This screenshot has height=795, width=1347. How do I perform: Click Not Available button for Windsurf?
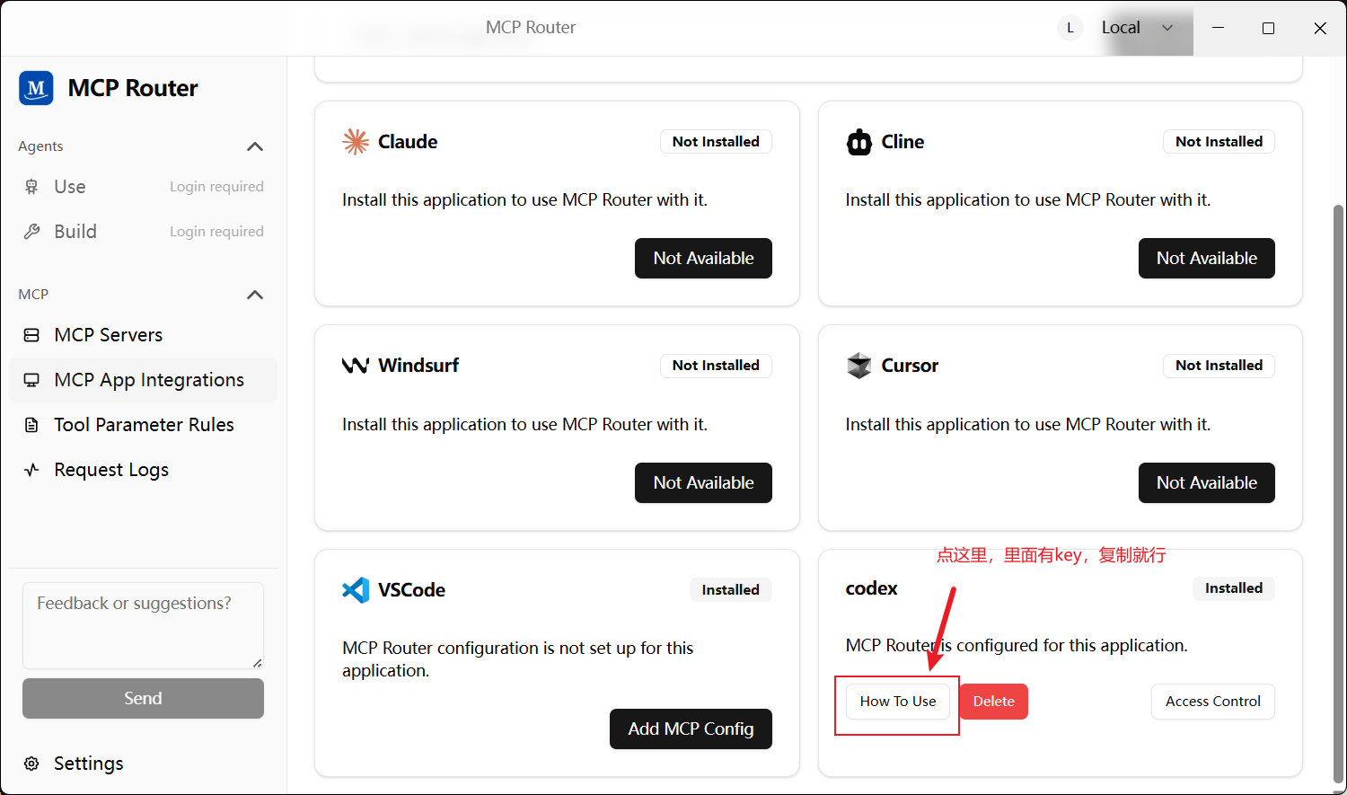pos(703,482)
